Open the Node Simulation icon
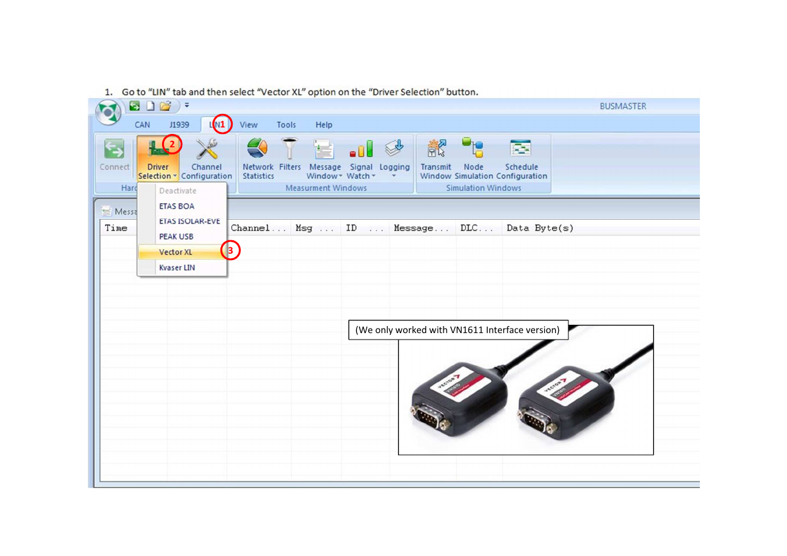Viewport: 787px width, 556px height. 473,149
